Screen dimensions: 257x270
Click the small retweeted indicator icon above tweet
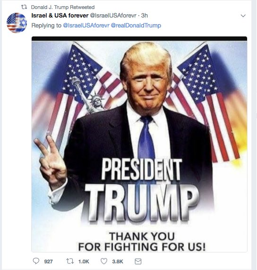point(24,7)
